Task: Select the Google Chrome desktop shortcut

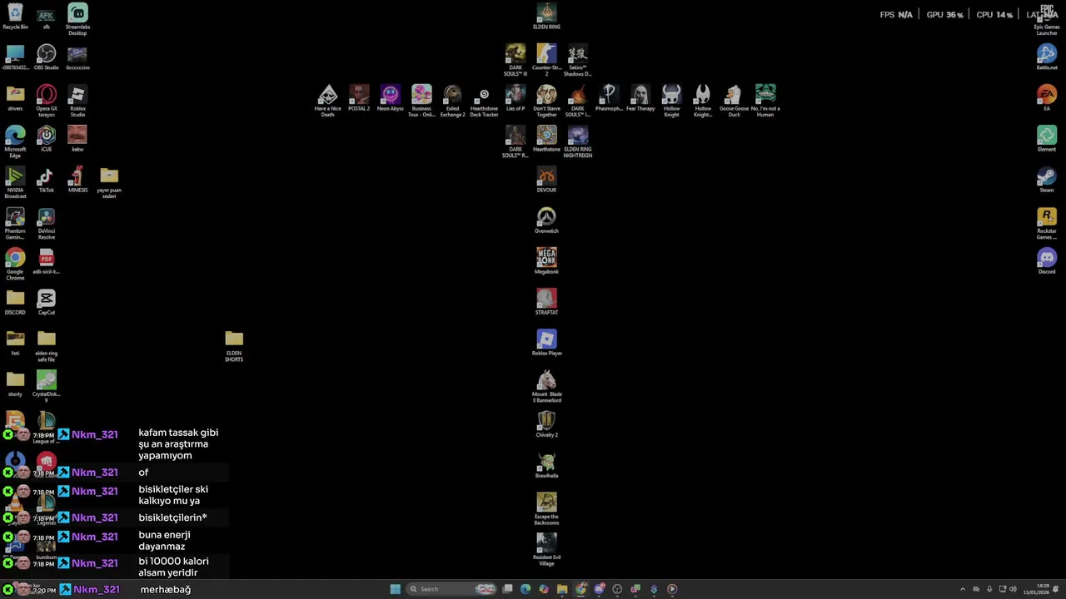Action: click(x=15, y=264)
